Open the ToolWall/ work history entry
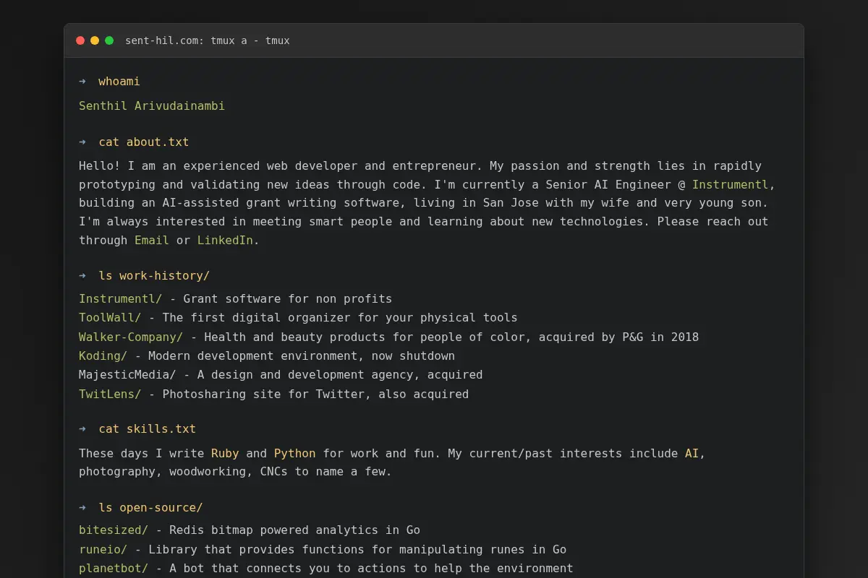The height and width of the screenshot is (578, 868). tap(110, 317)
